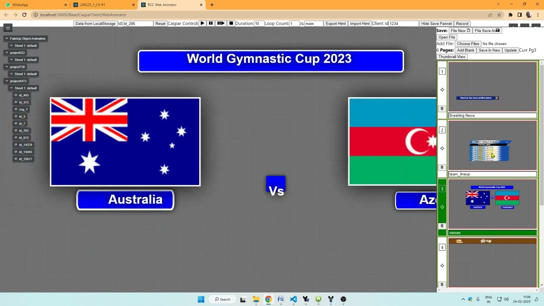The width and height of the screenshot is (544, 306).
Task: Collapse Sheet 1: default under project4473
Action: 11,88
